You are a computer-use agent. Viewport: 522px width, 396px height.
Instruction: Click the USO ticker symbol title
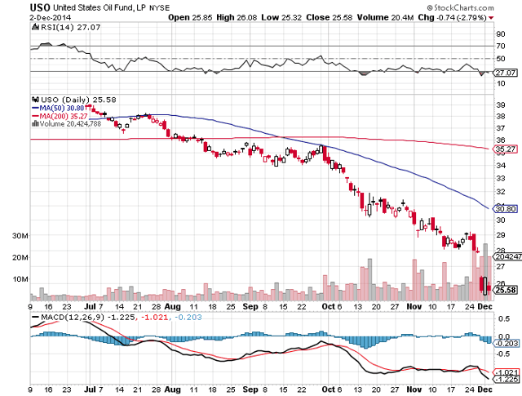40,7
